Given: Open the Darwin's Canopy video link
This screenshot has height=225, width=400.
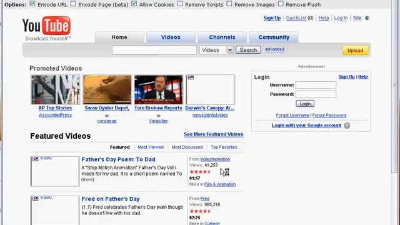Looking at the screenshot, I should point(210,108).
